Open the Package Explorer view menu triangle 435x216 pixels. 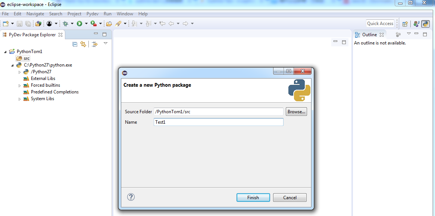[106, 43]
